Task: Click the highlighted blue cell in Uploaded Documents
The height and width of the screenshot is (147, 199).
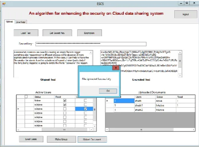Action: pyautogui.click(x=124, y=101)
